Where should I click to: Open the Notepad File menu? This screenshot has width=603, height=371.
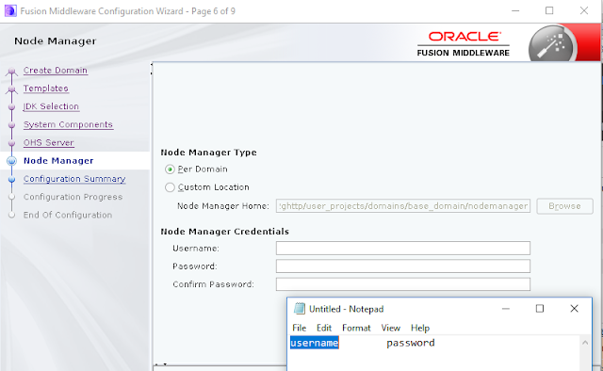click(300, 328)
